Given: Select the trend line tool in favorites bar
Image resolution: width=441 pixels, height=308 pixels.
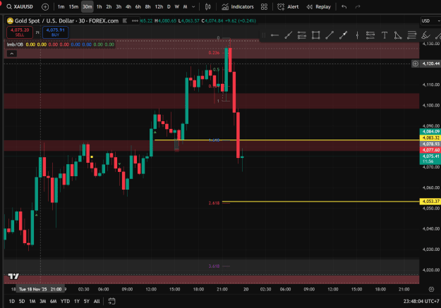Looking at the screenshot, I should 289,35.
